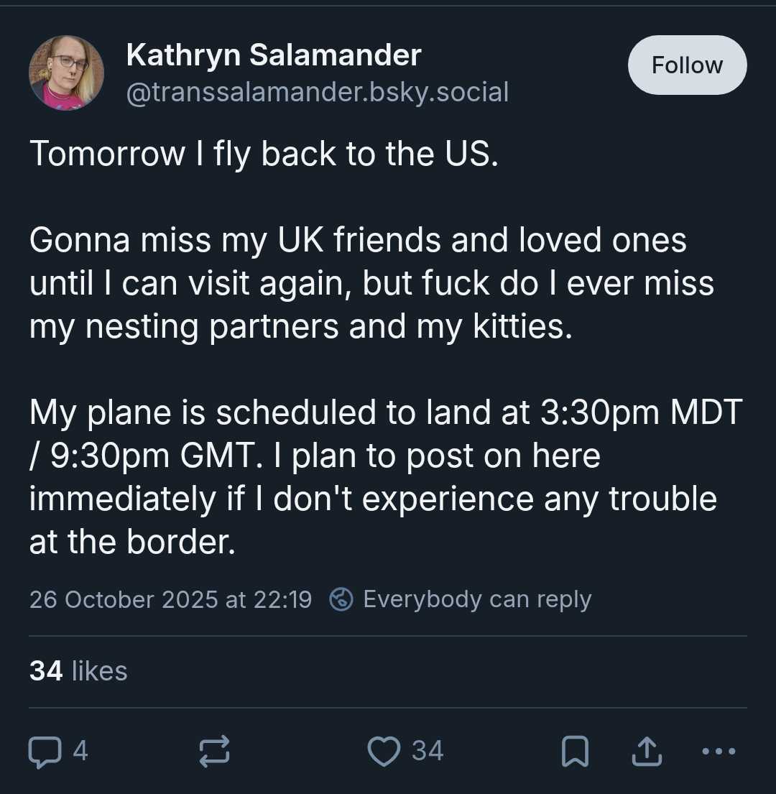Follow Kathryn Salamander
Image resolution: width=776 pixels, height=794 pixels.
point(687,65)
